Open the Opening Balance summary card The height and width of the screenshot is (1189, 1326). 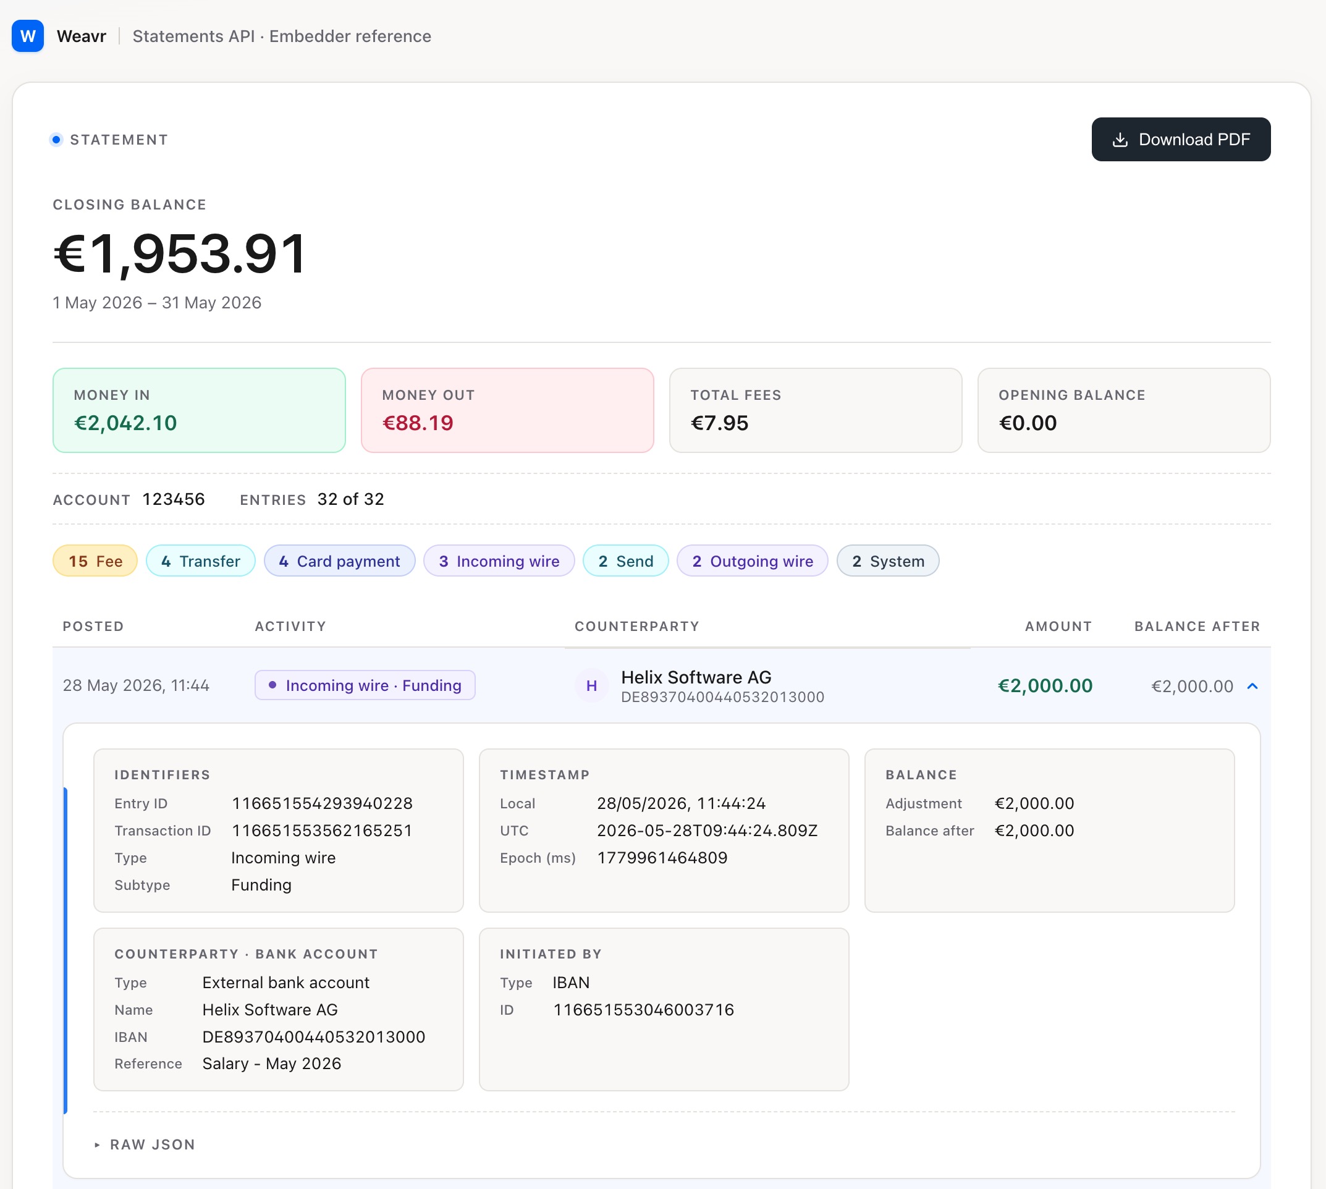(x=1123, y=410)
